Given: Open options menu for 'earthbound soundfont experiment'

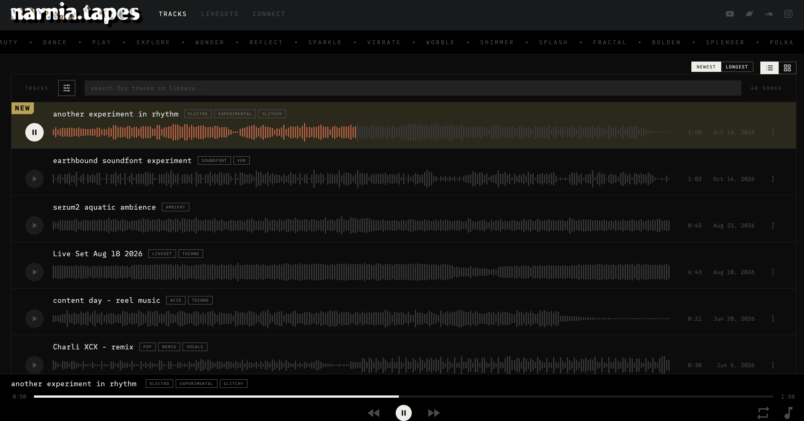Looking at the screenshot, I should [773, 179].
